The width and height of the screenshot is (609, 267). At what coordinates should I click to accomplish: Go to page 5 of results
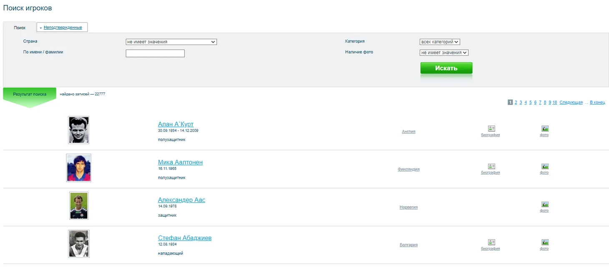pyautogui.click(x=531, y=102)
